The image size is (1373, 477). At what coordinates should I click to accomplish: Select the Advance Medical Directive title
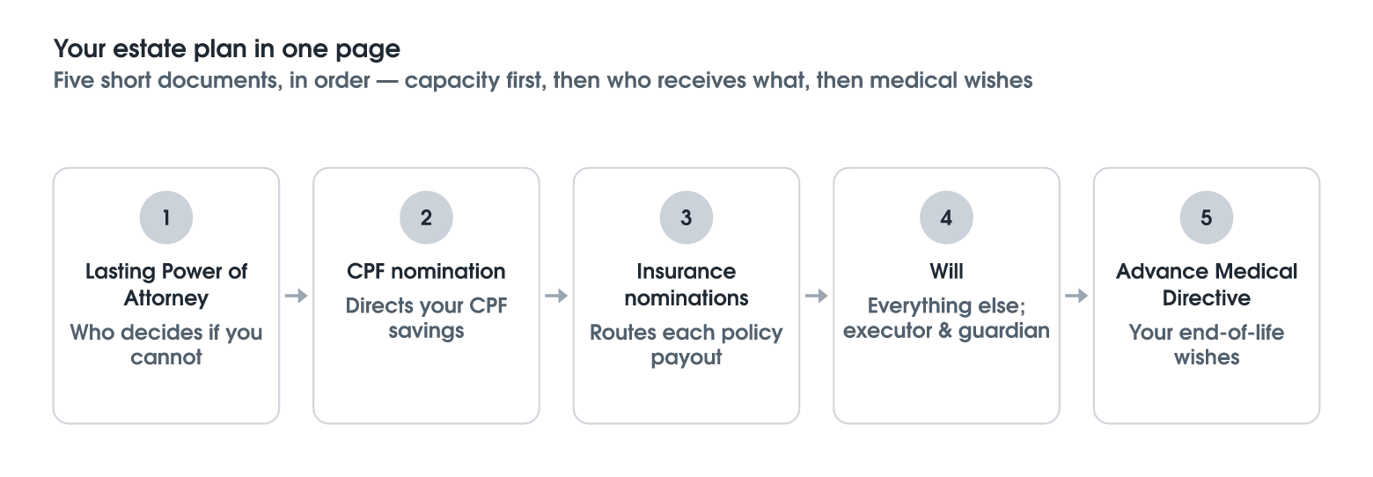pyautogui.click(x=1207, y=284)
